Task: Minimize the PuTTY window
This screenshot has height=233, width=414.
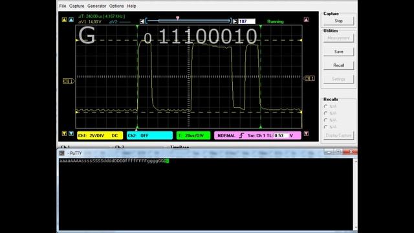Action: [x=329, y=152]
